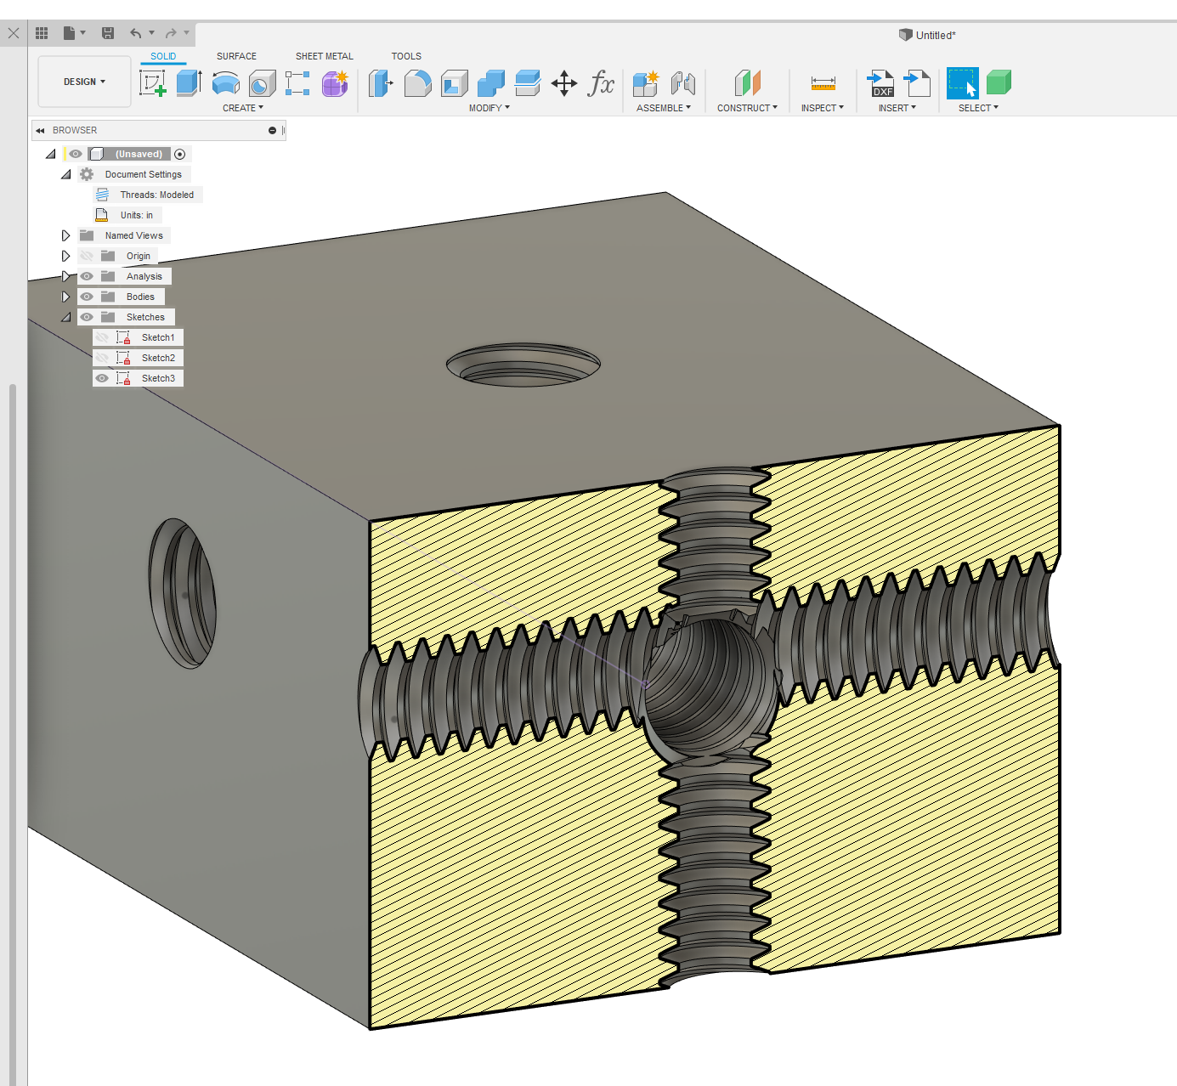The image size is (1177, 1086).
Task: Open the Measure tool under Inspect
Action: click(x=821, y=82)
